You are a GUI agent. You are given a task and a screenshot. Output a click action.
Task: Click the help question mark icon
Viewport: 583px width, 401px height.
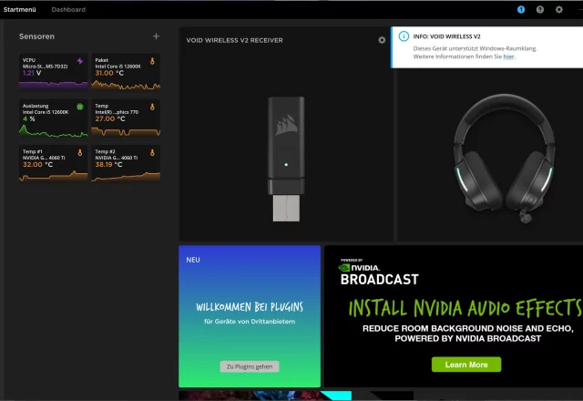[x=540, y=9]
